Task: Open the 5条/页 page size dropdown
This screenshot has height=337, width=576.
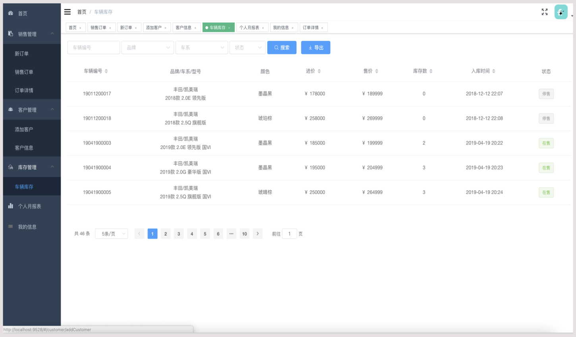Action: tap(112, 234)
